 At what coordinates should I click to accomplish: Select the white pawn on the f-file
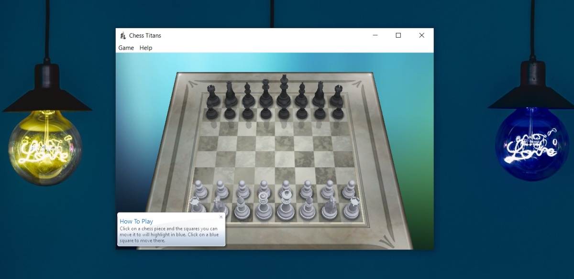(x=306, y=190)
